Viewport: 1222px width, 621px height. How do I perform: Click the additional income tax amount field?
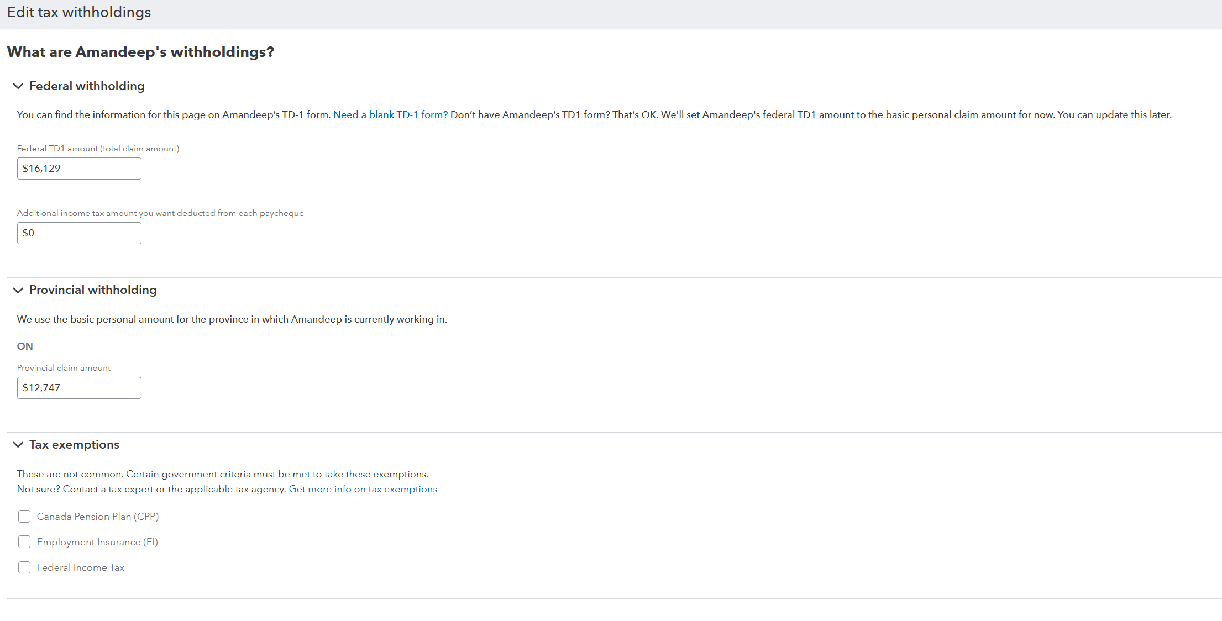coord(79,233)
